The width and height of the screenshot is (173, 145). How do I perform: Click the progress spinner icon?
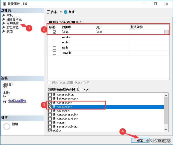pos(7,126)
